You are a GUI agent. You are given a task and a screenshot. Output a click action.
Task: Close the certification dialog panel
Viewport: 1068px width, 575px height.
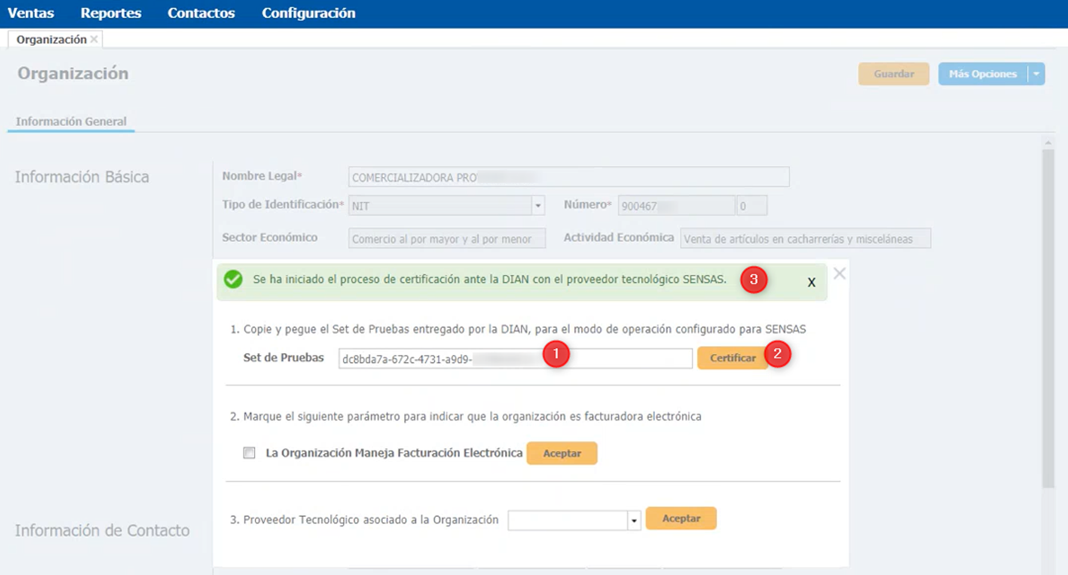(839, 273)
